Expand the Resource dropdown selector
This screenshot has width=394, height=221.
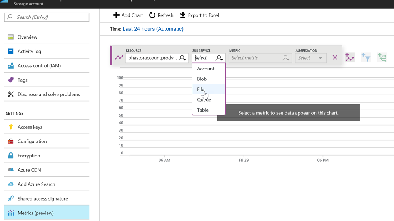click(x=157, y=58)
